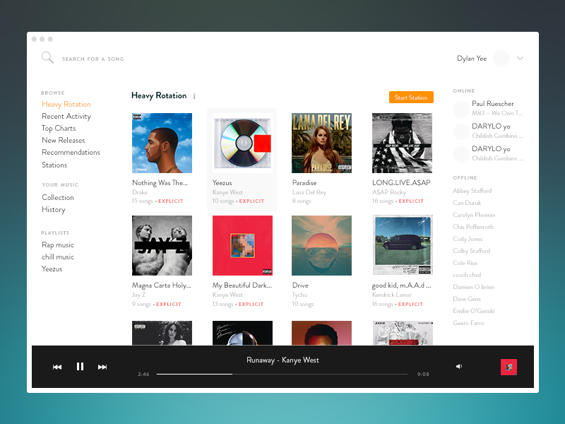Select offline friend Carolyn Phoenix
Image resolution: width=565 pixels, height=424 pixels.
tap(474, 215)
